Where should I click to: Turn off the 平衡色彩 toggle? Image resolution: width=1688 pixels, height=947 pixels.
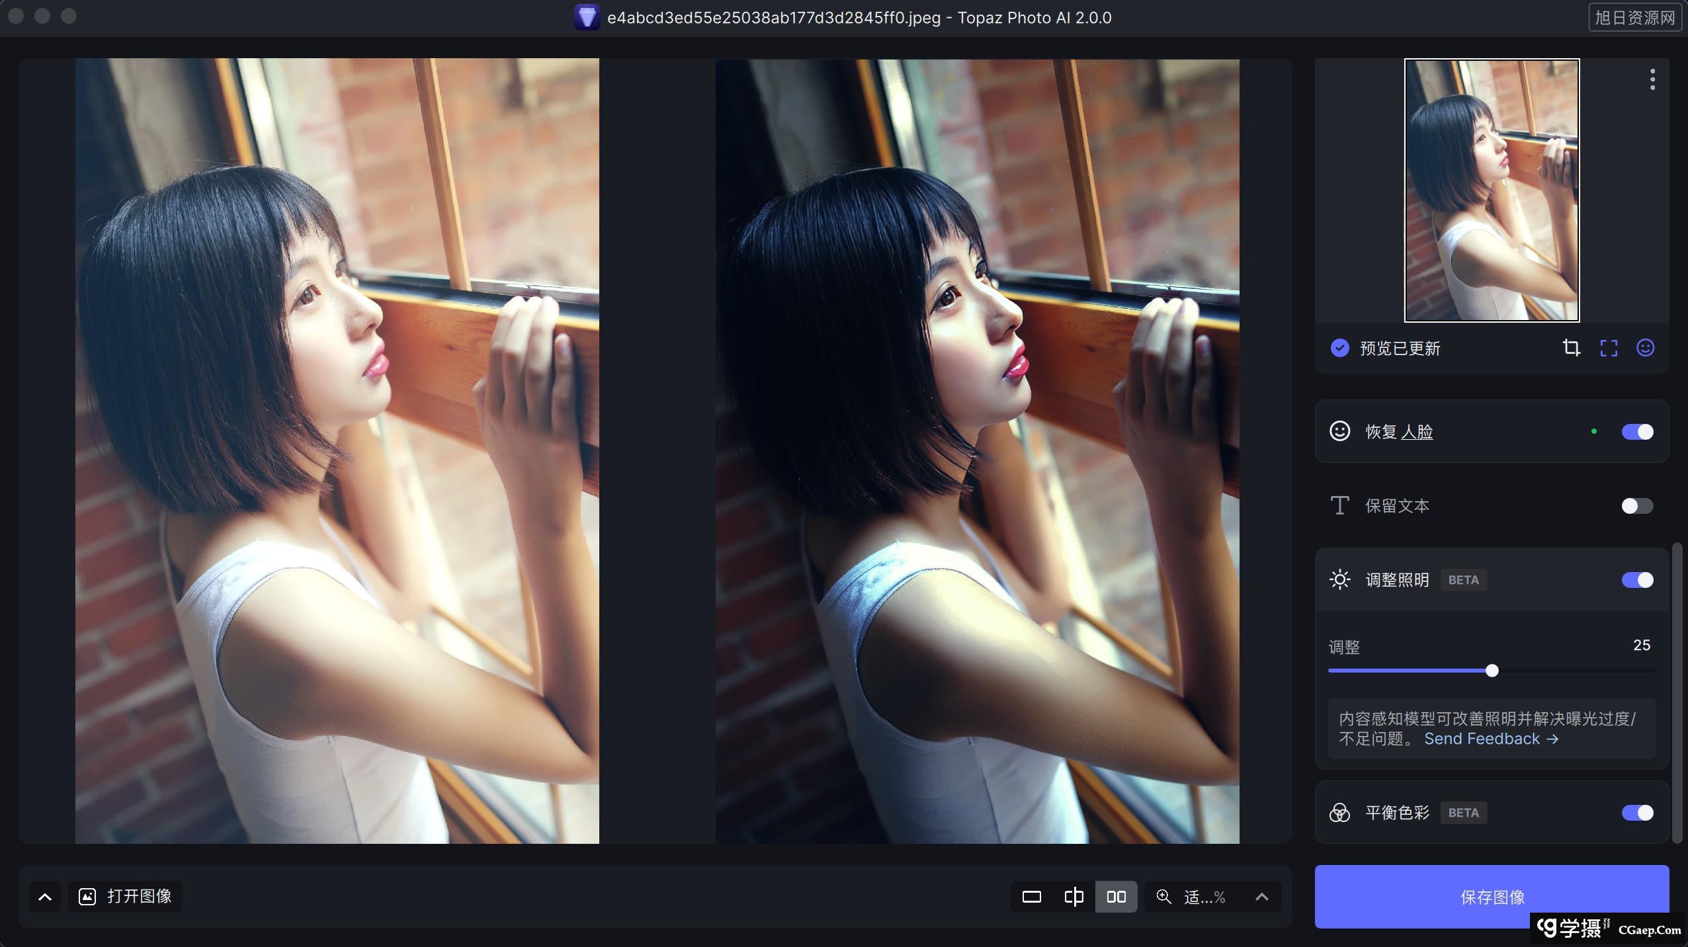[x=1637, y=813]
